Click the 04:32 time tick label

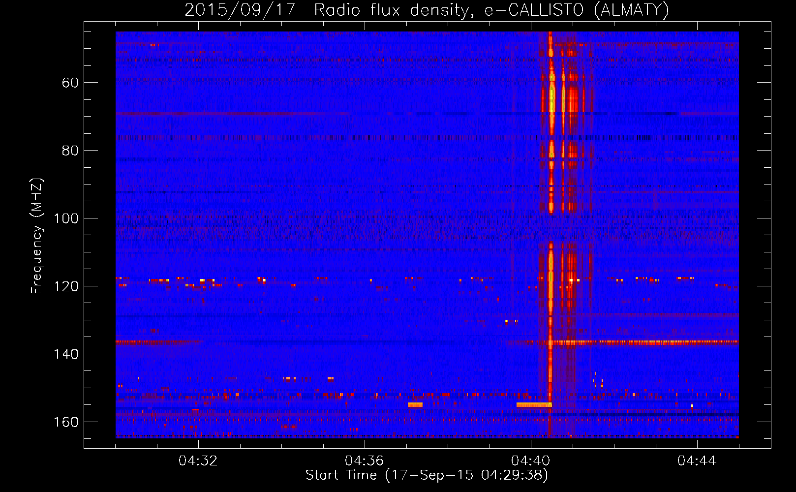198,461
